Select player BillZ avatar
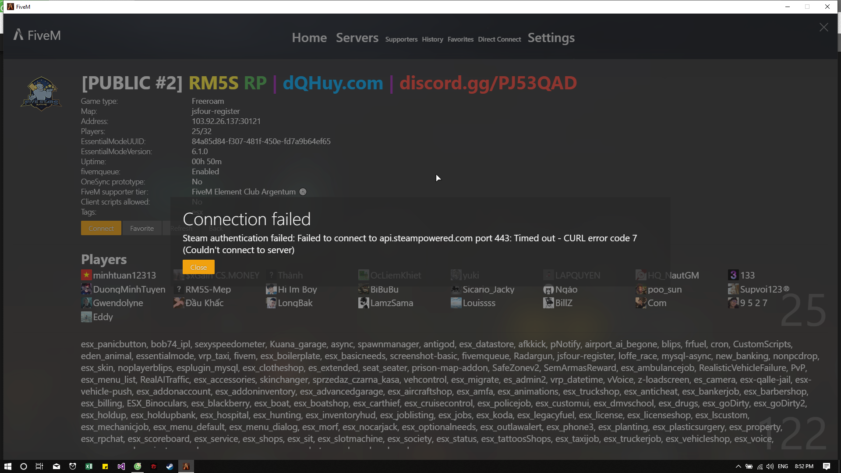Screen dimensions: 841x473 (548, 303)
